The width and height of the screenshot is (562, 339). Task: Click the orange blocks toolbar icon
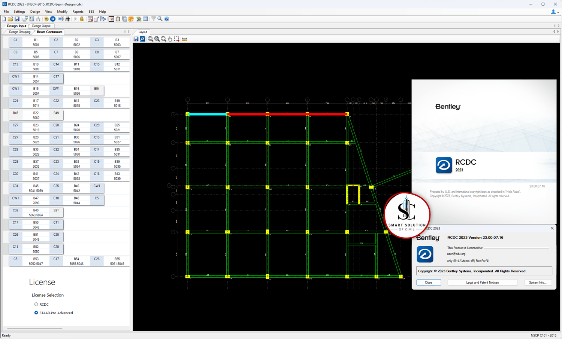(131, 19)
